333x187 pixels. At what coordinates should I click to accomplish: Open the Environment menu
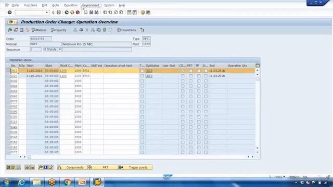pyautogui.click(x=91, y=5)
